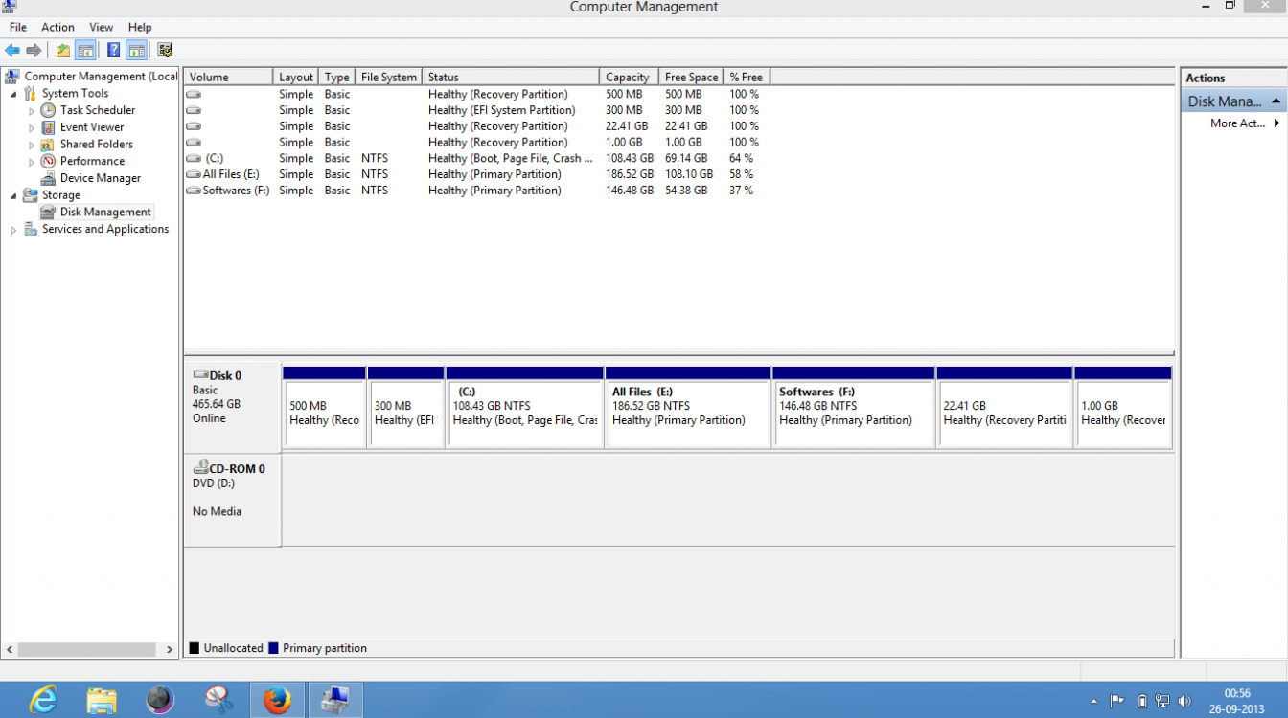Open Help with the question mark icon
Image resolution: width=1288 pixels, height=718 pixels.
click(x=114, y=51)
